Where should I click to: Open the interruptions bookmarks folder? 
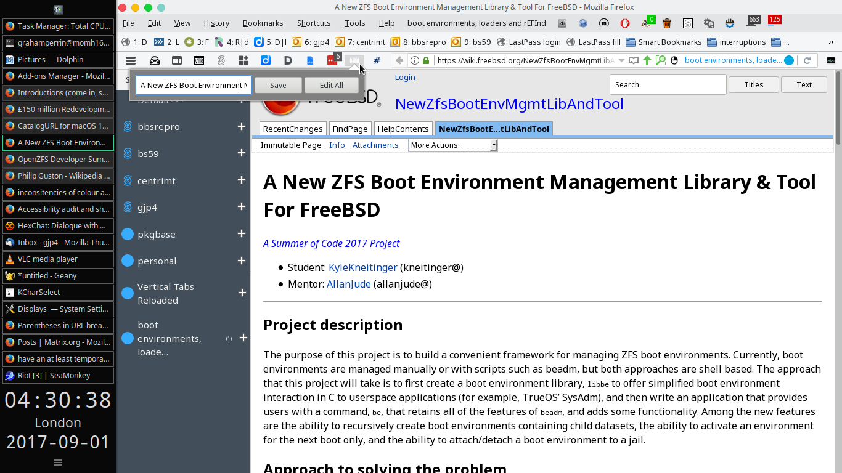pyautogui.click(x=736, y=42)
